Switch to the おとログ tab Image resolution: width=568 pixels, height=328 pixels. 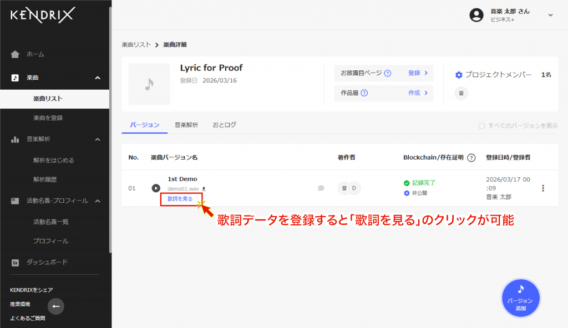click(x=224, y=125)
